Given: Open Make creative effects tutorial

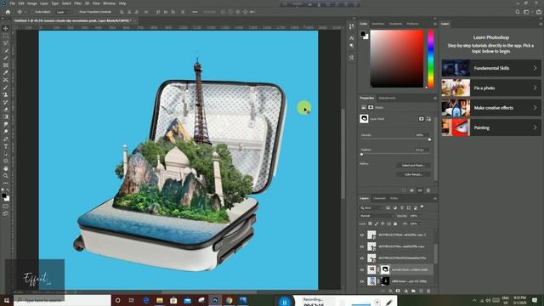Looking at the screenshot, I should 491,108.
